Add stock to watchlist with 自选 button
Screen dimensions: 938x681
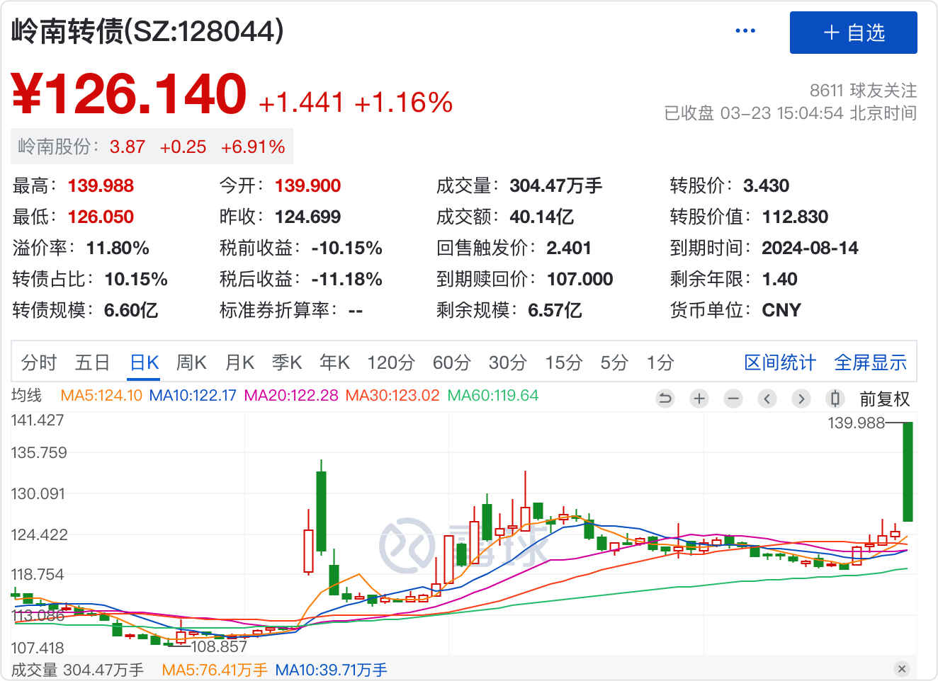[853, 33]
